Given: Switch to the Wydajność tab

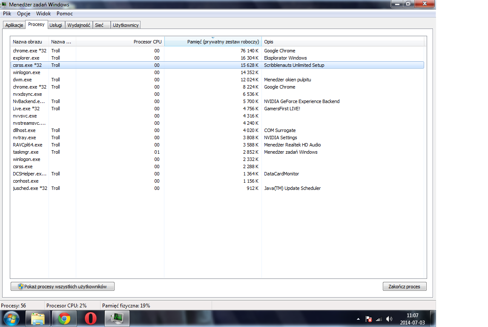Looking at the screenshot, I should (79, 25).
